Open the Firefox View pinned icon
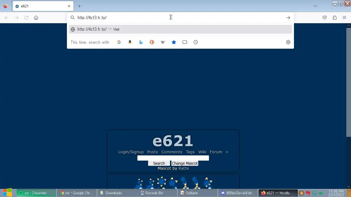This screenshot has width=351, height=197. coord(5,6)
